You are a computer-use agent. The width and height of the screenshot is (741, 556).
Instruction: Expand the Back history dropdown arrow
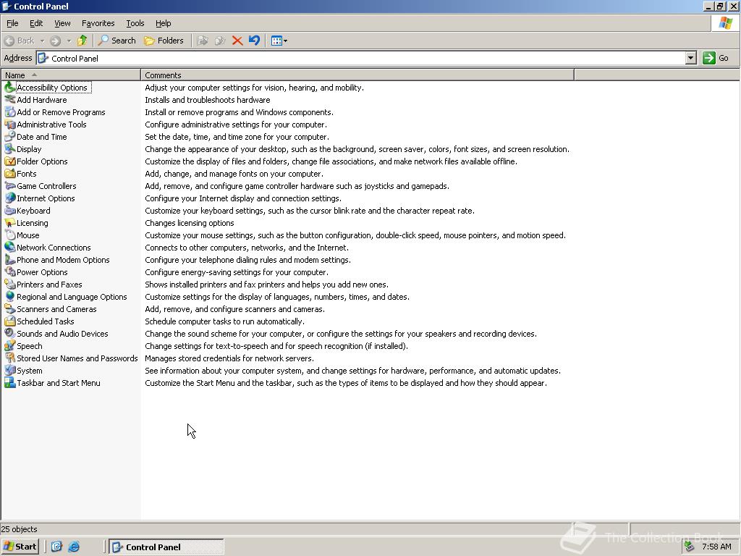click(x=42, y=41)
